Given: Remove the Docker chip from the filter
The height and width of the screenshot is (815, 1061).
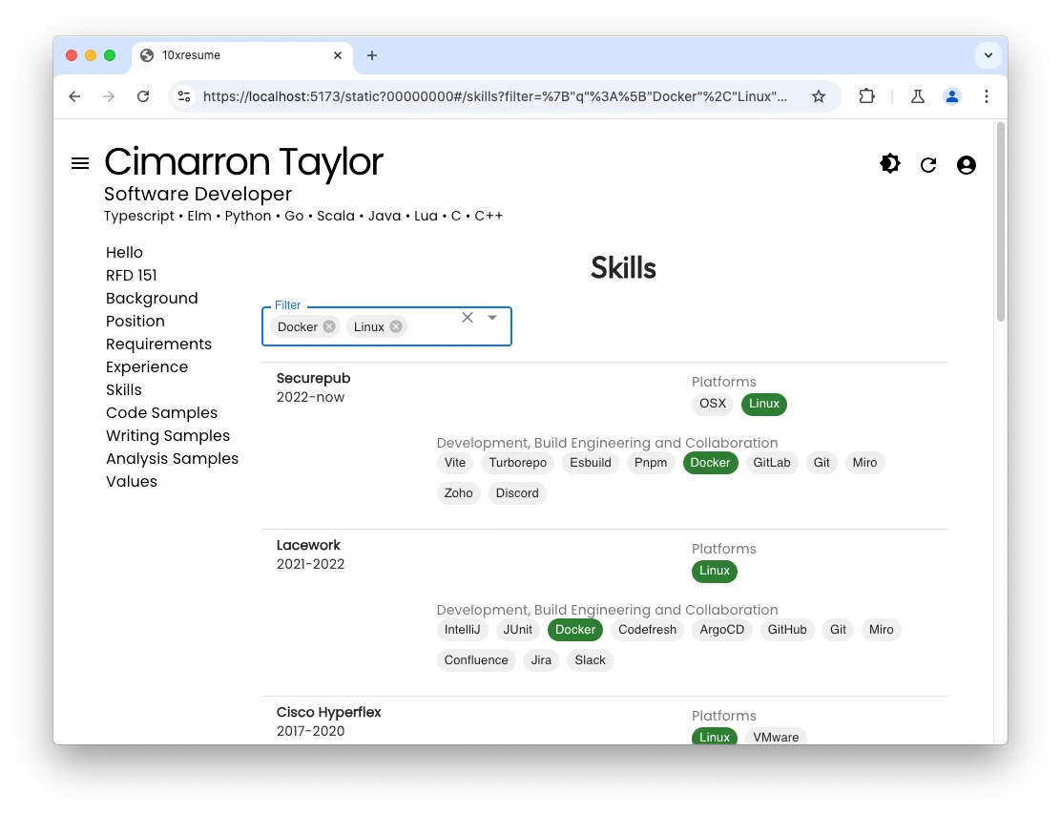Looking at the screenshot, I should click(329, 326).
